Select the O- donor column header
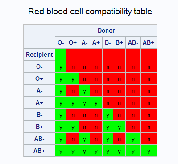178x164 pixels. 61,42
